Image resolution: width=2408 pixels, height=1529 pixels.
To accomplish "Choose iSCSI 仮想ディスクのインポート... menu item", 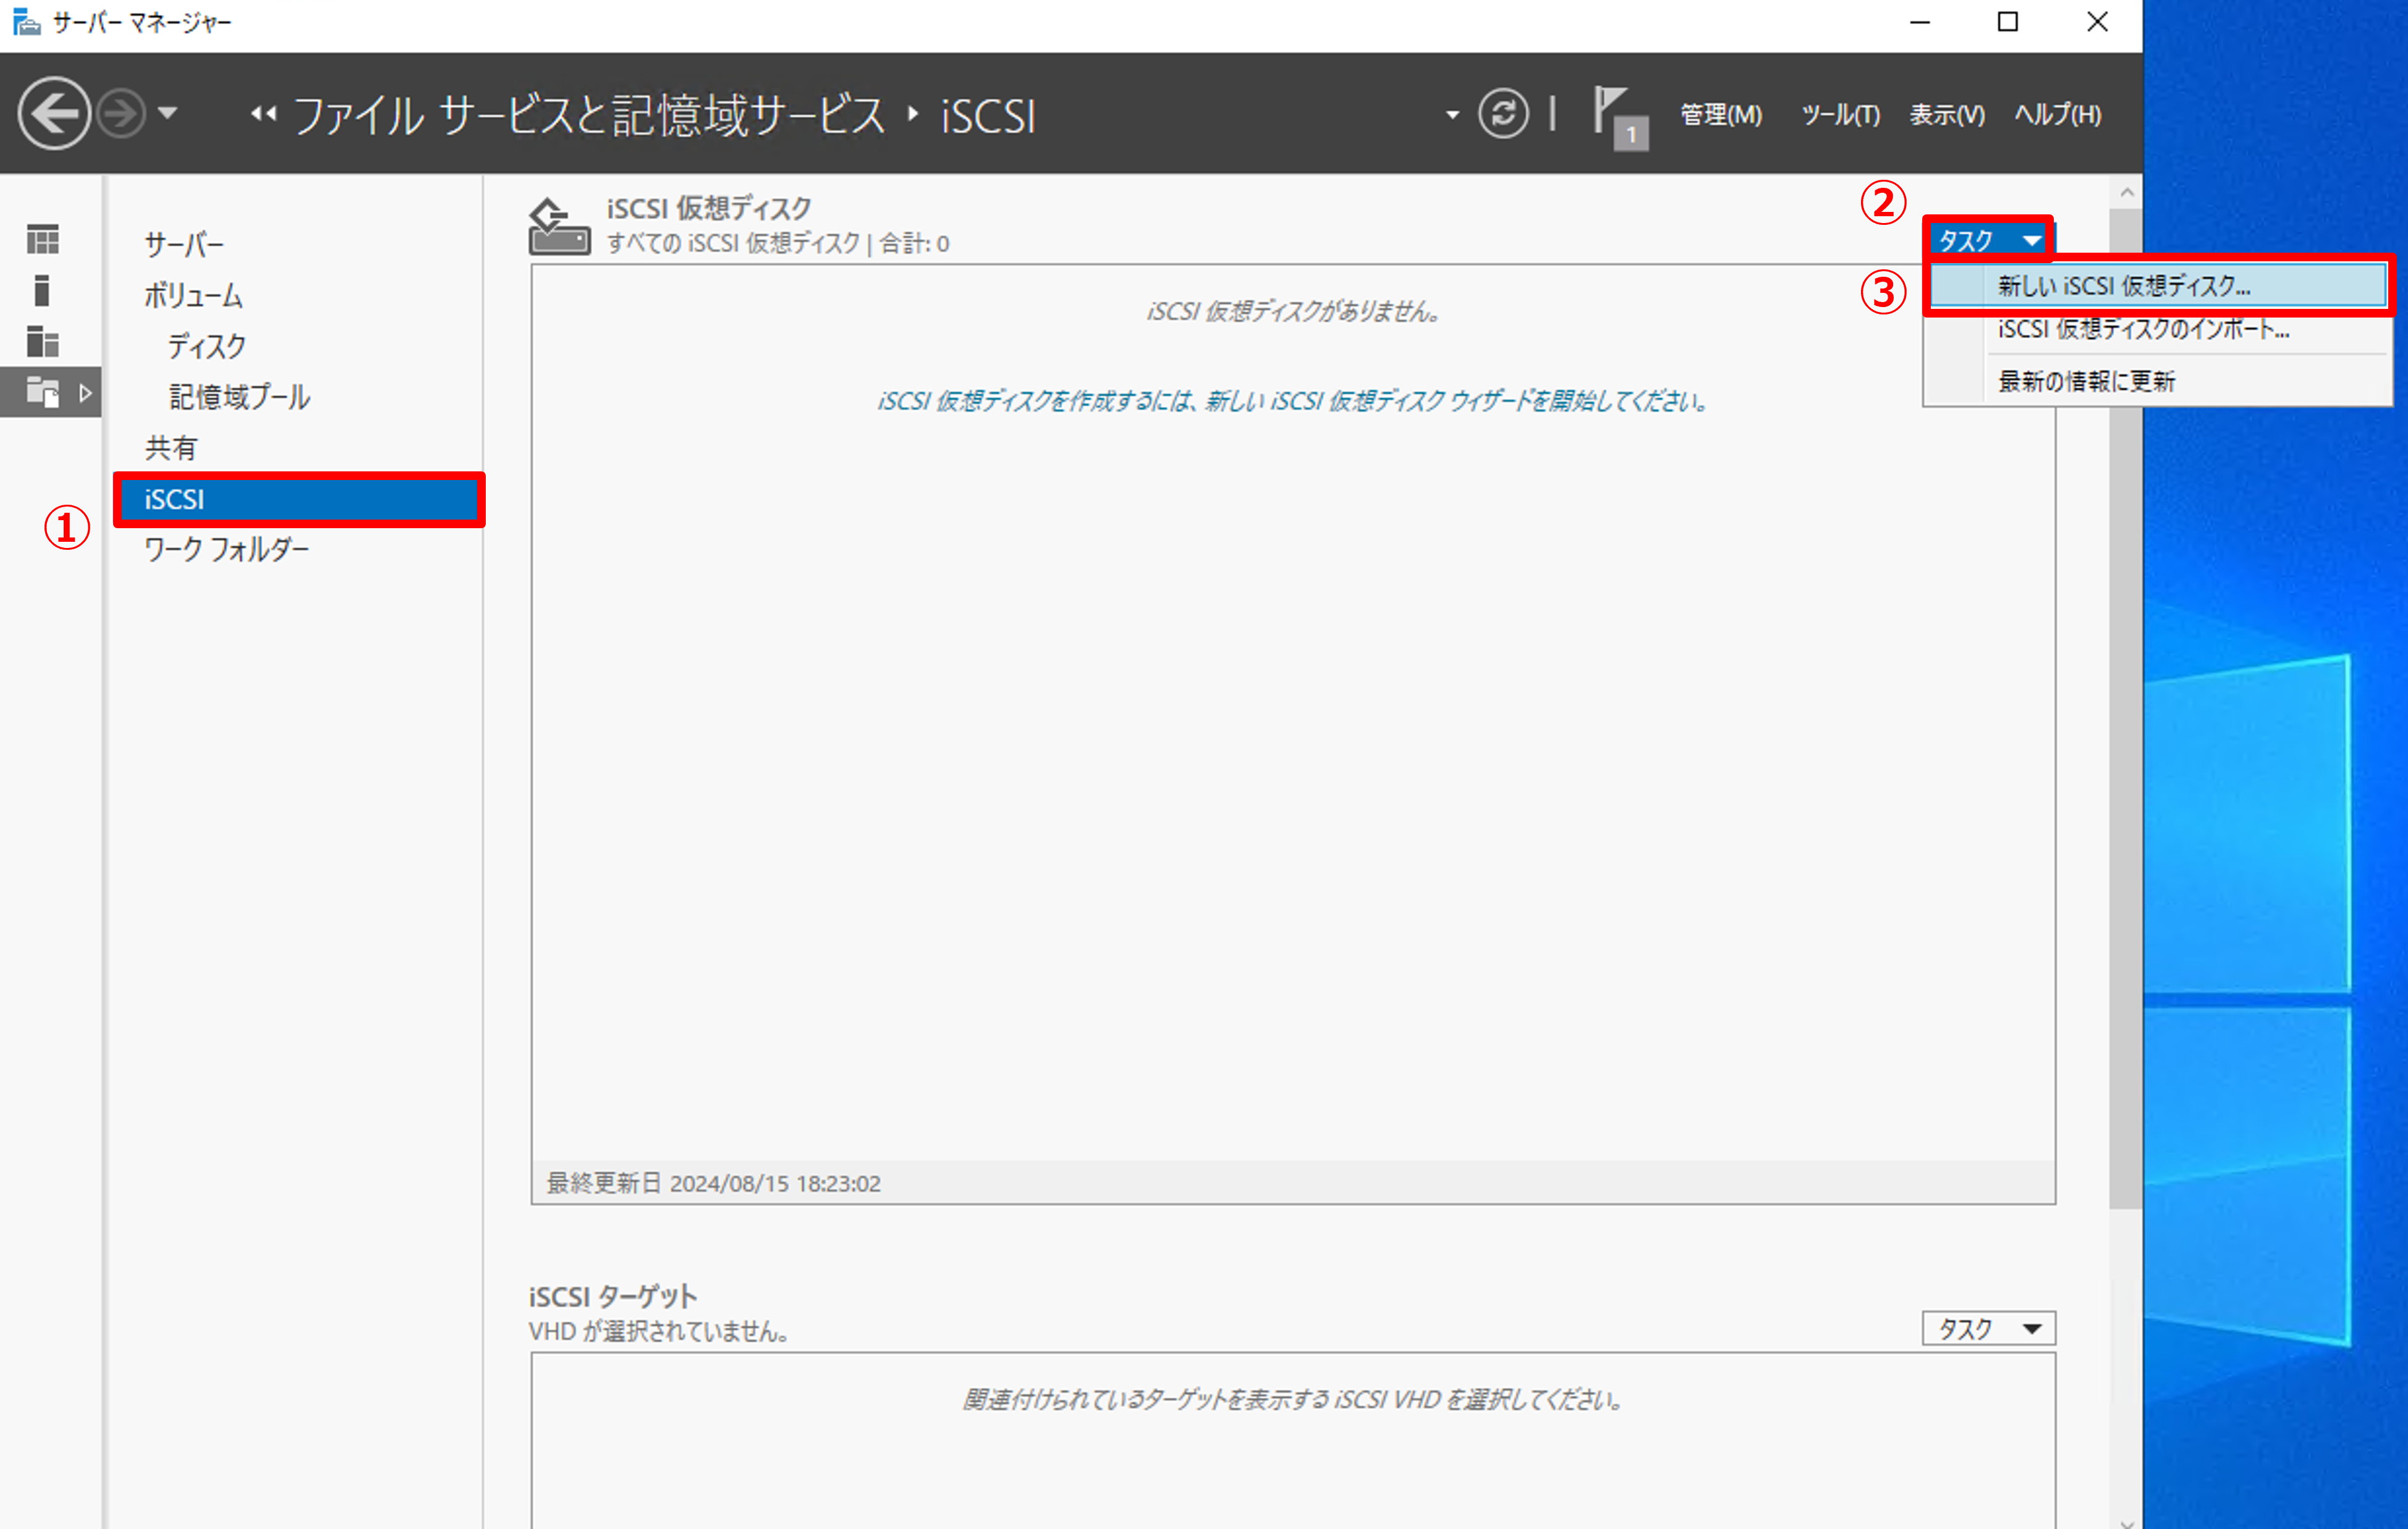I will point(2159,329).
